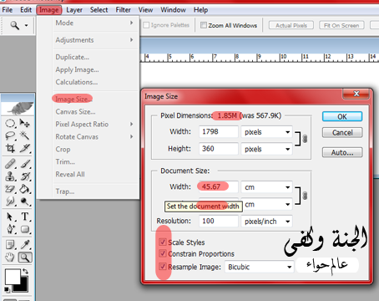Open the Bicubic resample method dropdown
The width and height of the screenshot is (379, 301).
coord(259,267)
